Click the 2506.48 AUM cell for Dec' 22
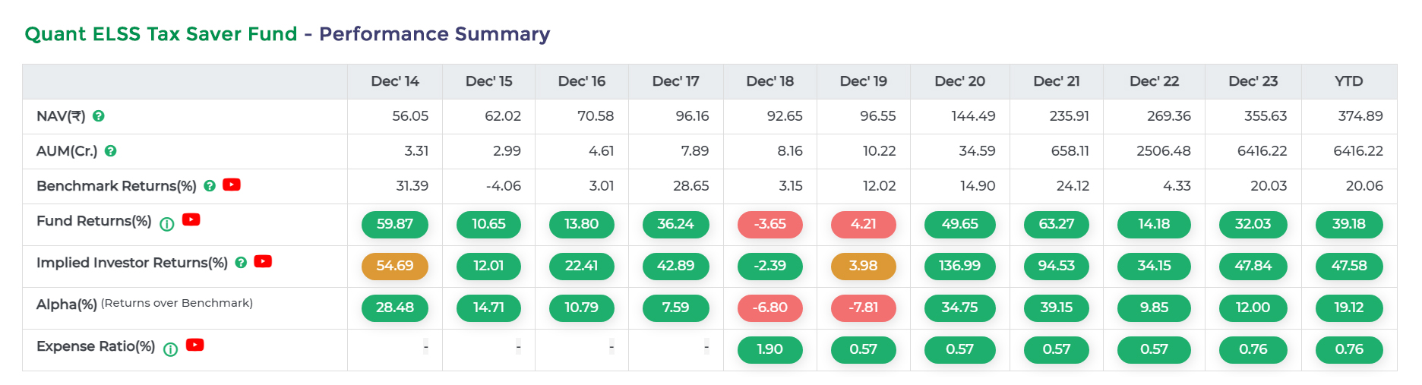This screenshot has height=385, width=1422. click(1163, 151)
